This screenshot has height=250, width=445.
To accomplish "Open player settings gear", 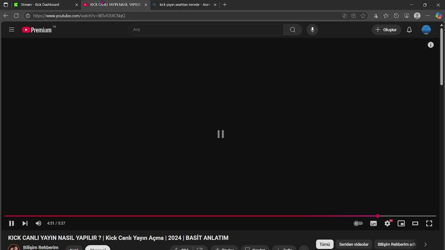I will click(387, 224).
